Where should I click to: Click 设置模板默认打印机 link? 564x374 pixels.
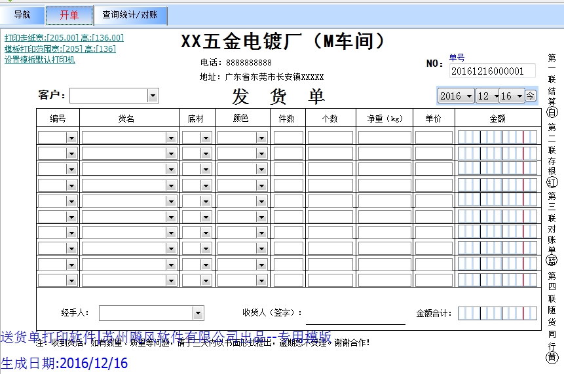(39, 60)
